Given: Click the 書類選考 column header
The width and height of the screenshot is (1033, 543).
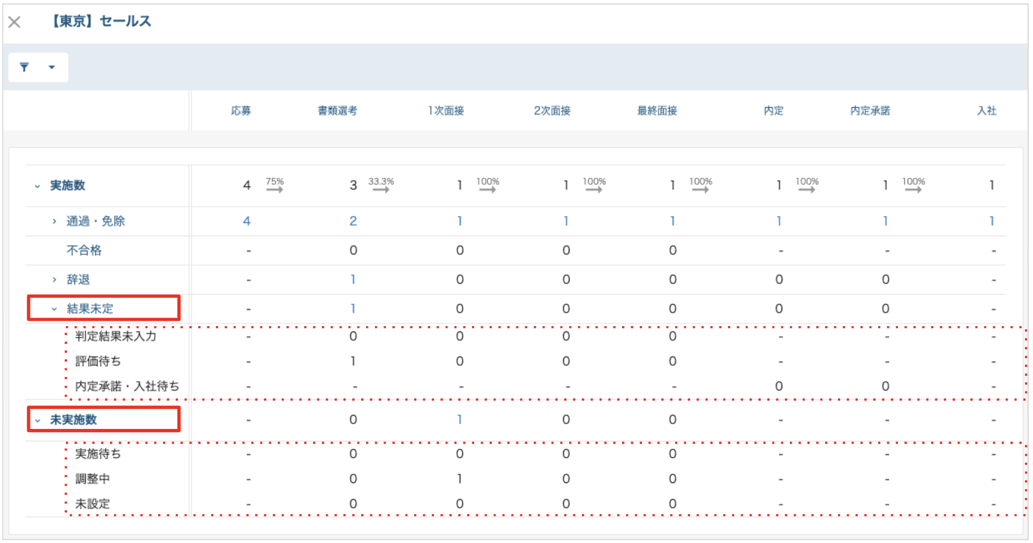Looking at the screenshot, I should [x=338, y=110].
